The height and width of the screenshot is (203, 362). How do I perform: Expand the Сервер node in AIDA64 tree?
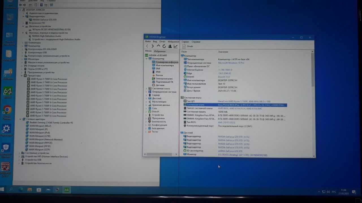[146, 95]
